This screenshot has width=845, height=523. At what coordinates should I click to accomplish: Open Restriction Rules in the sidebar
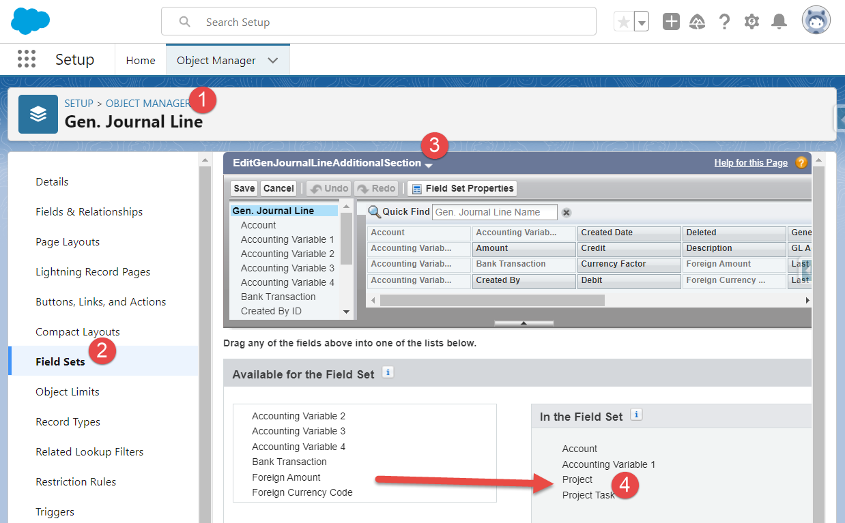click(x=76, y=481)
